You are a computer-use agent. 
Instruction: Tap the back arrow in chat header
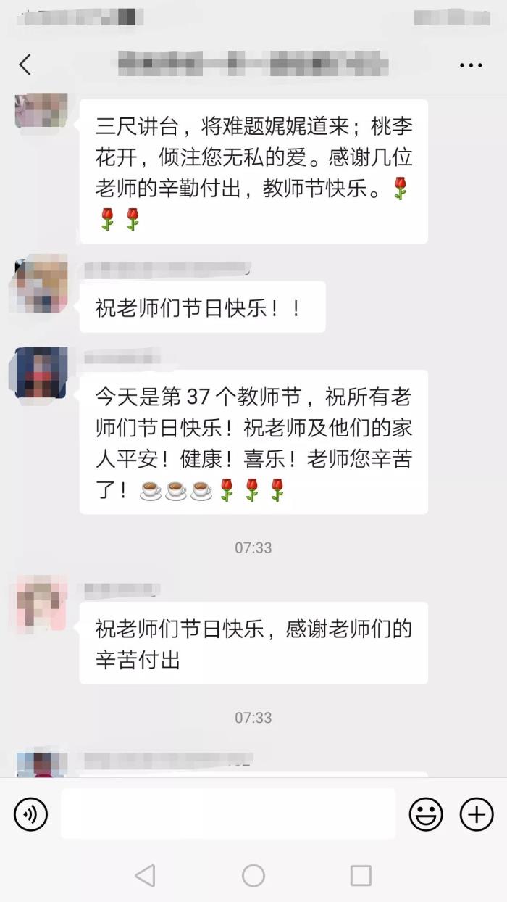pos(25,65)
